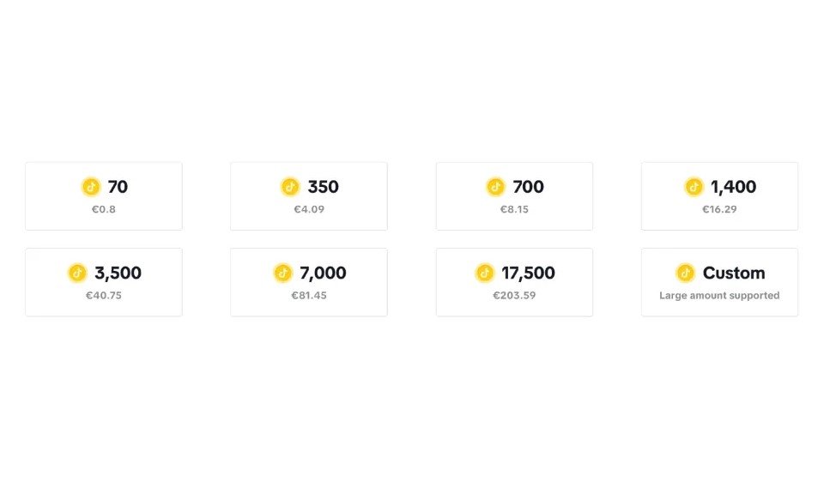Click the coin icon beside 3,500

pos(77,273)
